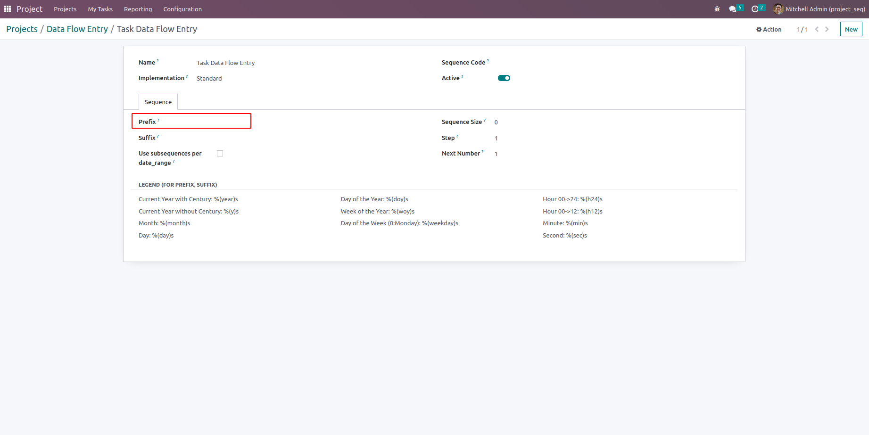Image resolution: width=869 pixels, height=435 pixels.
Task: Click the date_range help question mark
Action: (x=174, y=161)
